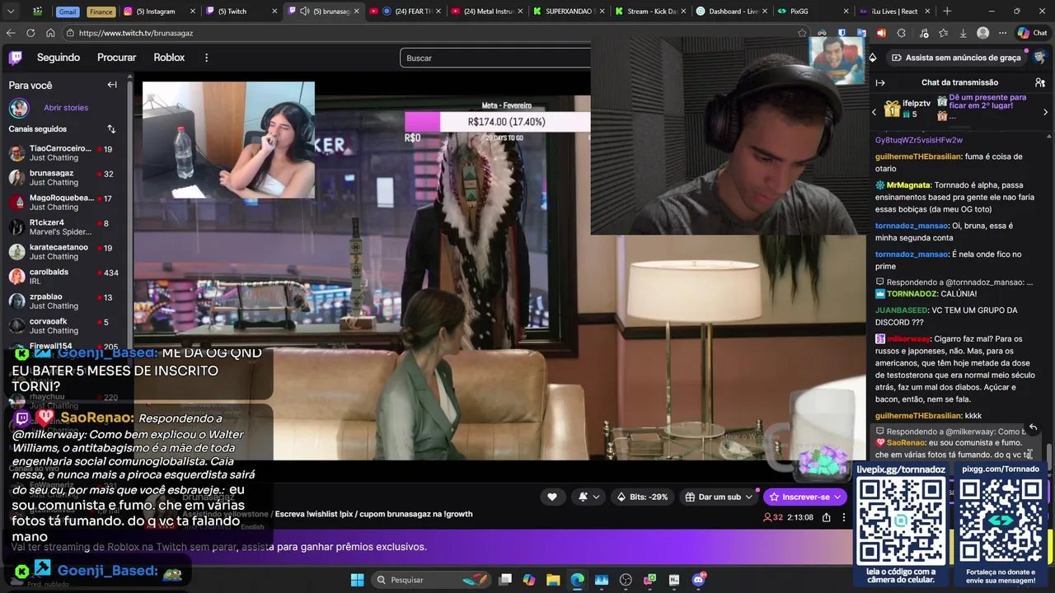
Task: Open browser profile avatar
Action: 982,33
